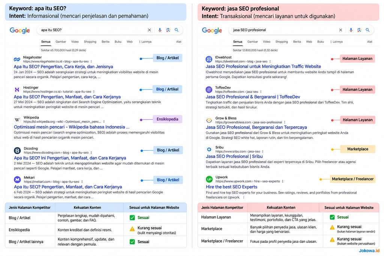Expand Lainnya menu in 'apa itu SEO?' results
Image resolution: width=384 pixels, height=256 pixels.
(x=145, y=42)
